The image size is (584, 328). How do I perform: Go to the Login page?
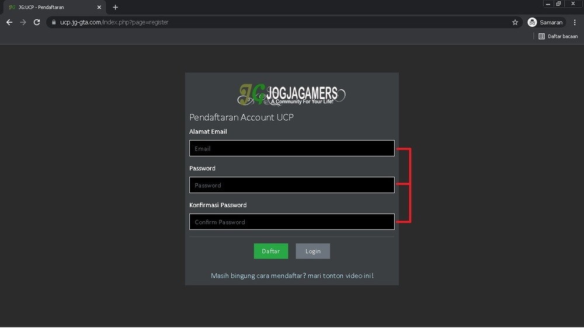pyautogui.click(x=313, y=252)
